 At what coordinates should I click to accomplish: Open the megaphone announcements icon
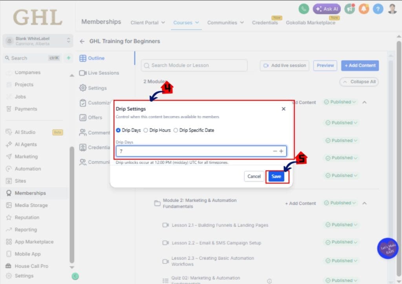[349, 9]
